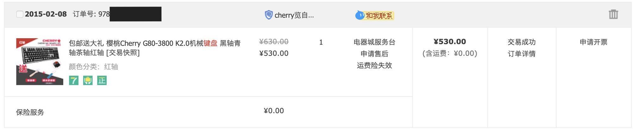633x133 pixels.
Task: Open the cherry览自... store link
Action: [294, 15]
